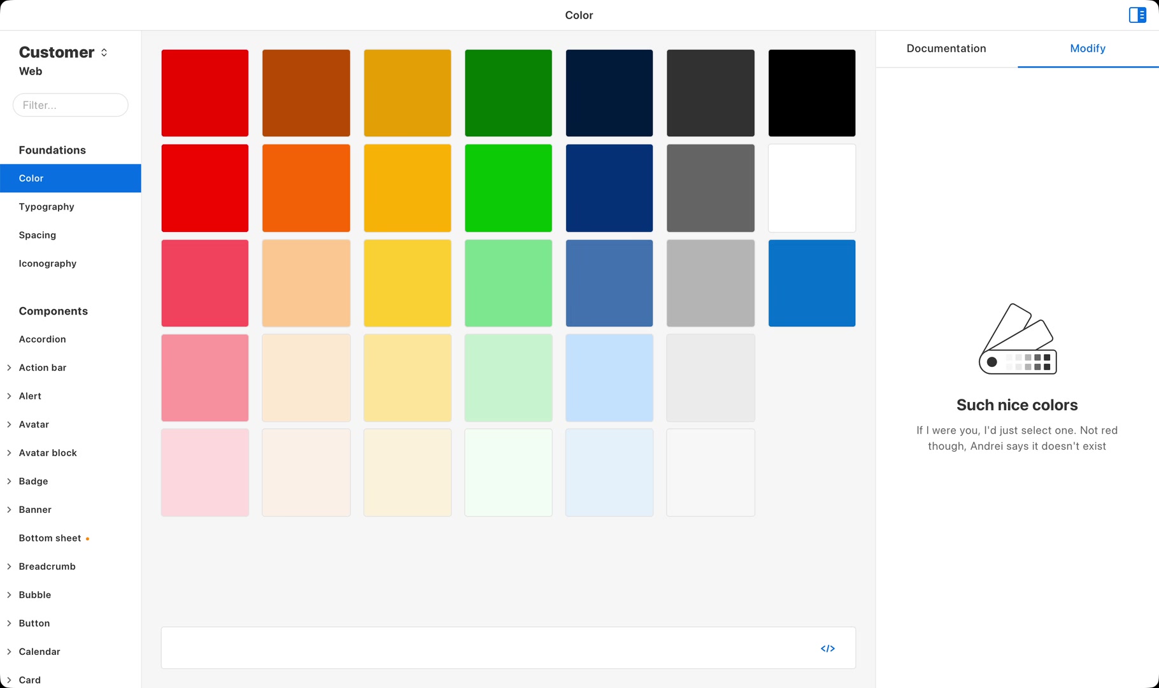1159x688 pixels.
Task: Choose the peach swatch in third row
Action: [306, 283]
